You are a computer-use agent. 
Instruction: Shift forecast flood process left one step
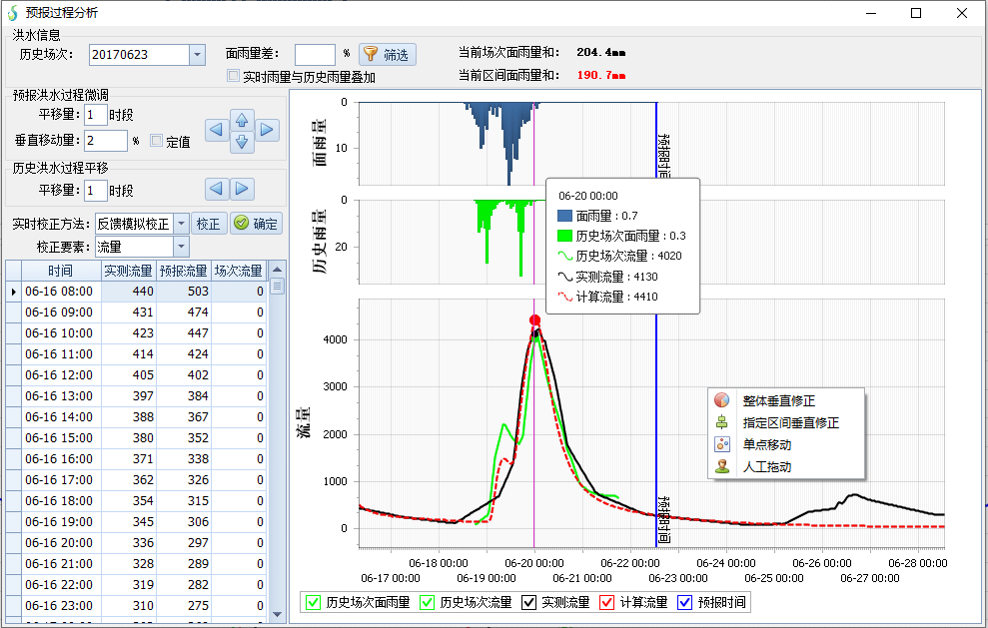pos(216,130)
